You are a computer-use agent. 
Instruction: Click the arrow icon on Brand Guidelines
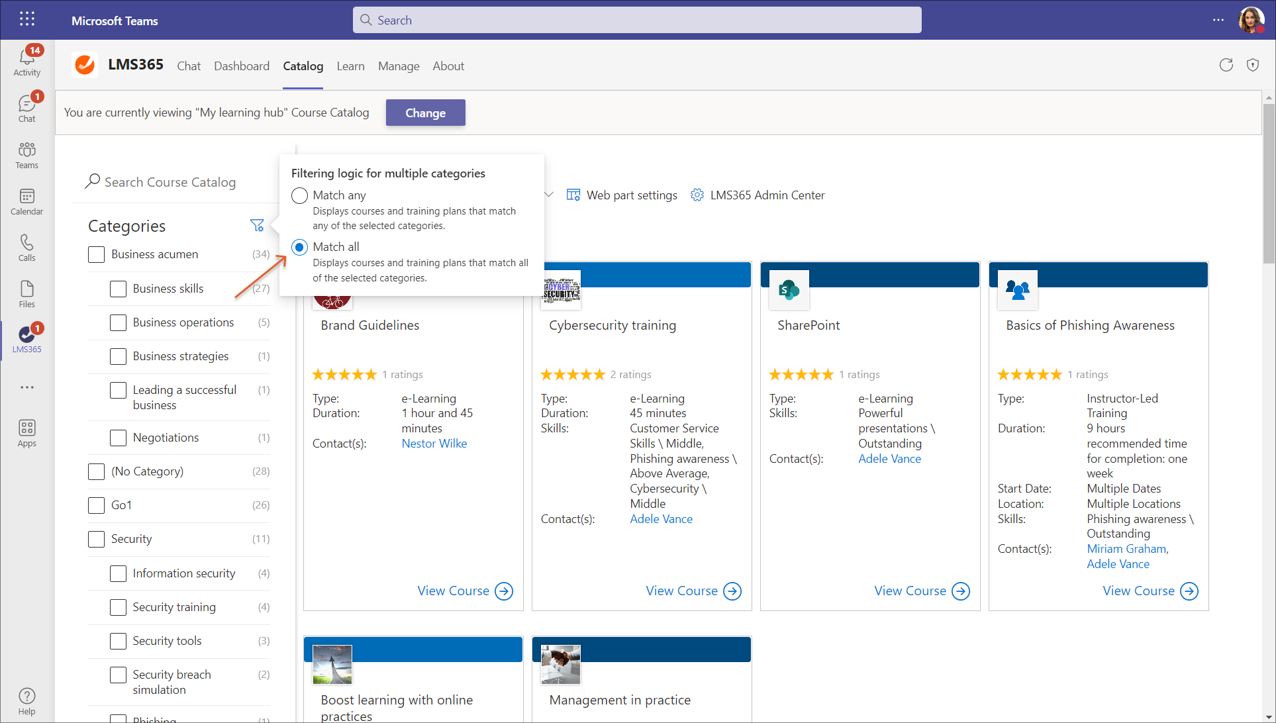pyautogui.click(x=505, y=591)
